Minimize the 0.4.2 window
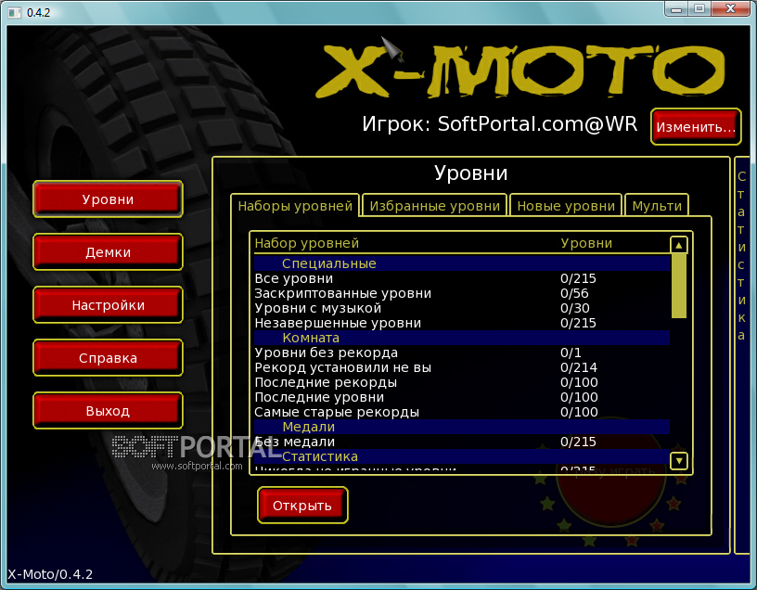757x590 pixels. pos(676,9)
